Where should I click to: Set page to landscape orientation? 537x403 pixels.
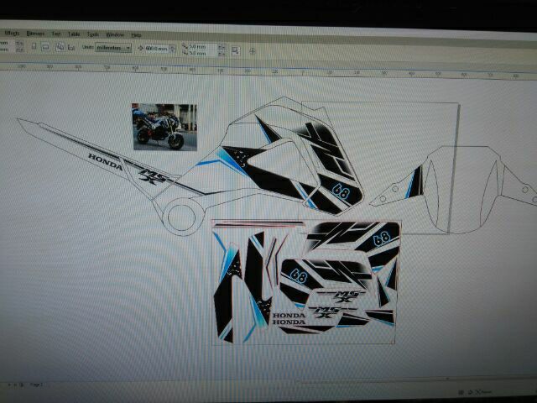coord(44,48)
